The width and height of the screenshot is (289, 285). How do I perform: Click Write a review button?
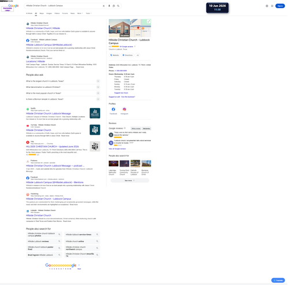pos(136,128)
